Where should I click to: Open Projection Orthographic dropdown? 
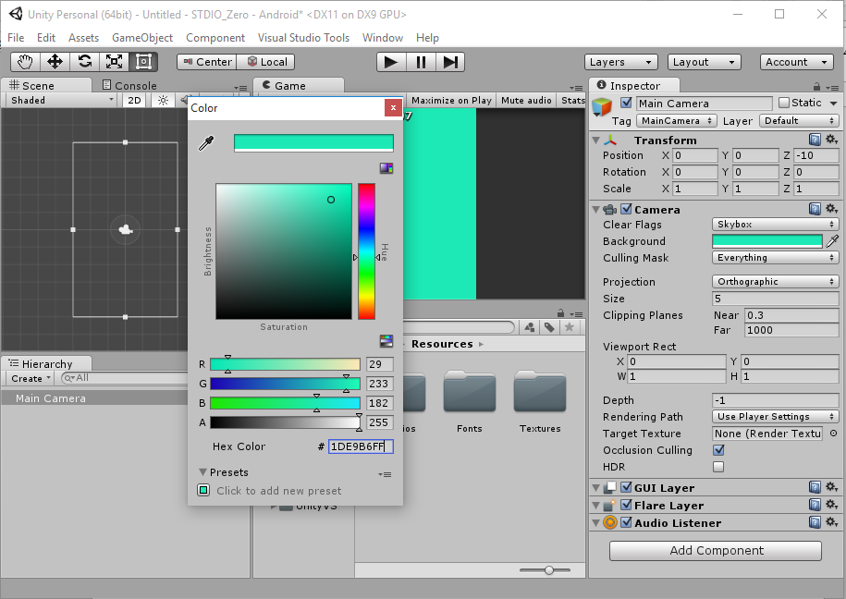776,282
